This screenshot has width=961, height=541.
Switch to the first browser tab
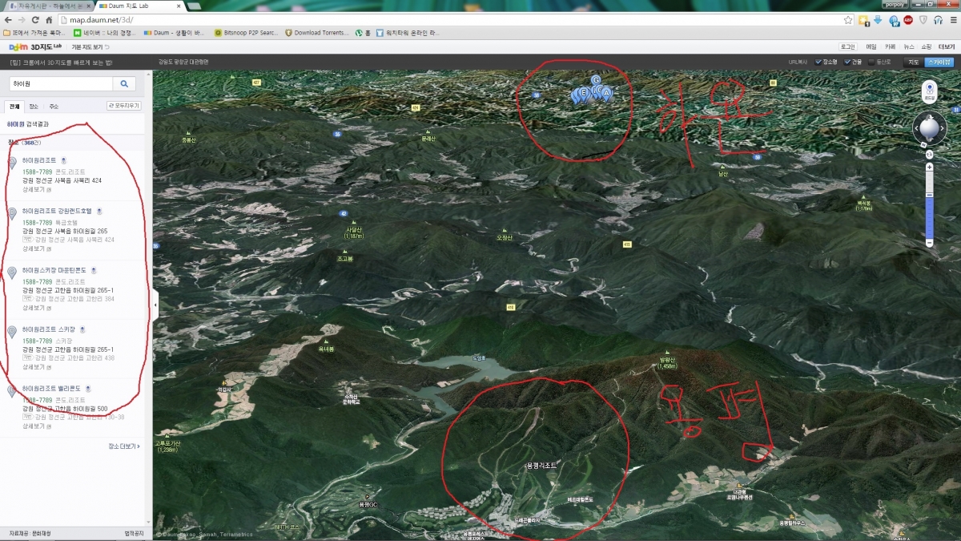pos(48,6)
